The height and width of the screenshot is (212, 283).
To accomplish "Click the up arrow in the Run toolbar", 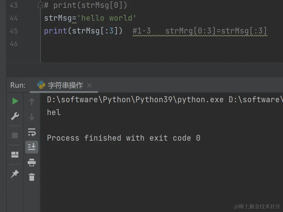I will pos(32,102).
